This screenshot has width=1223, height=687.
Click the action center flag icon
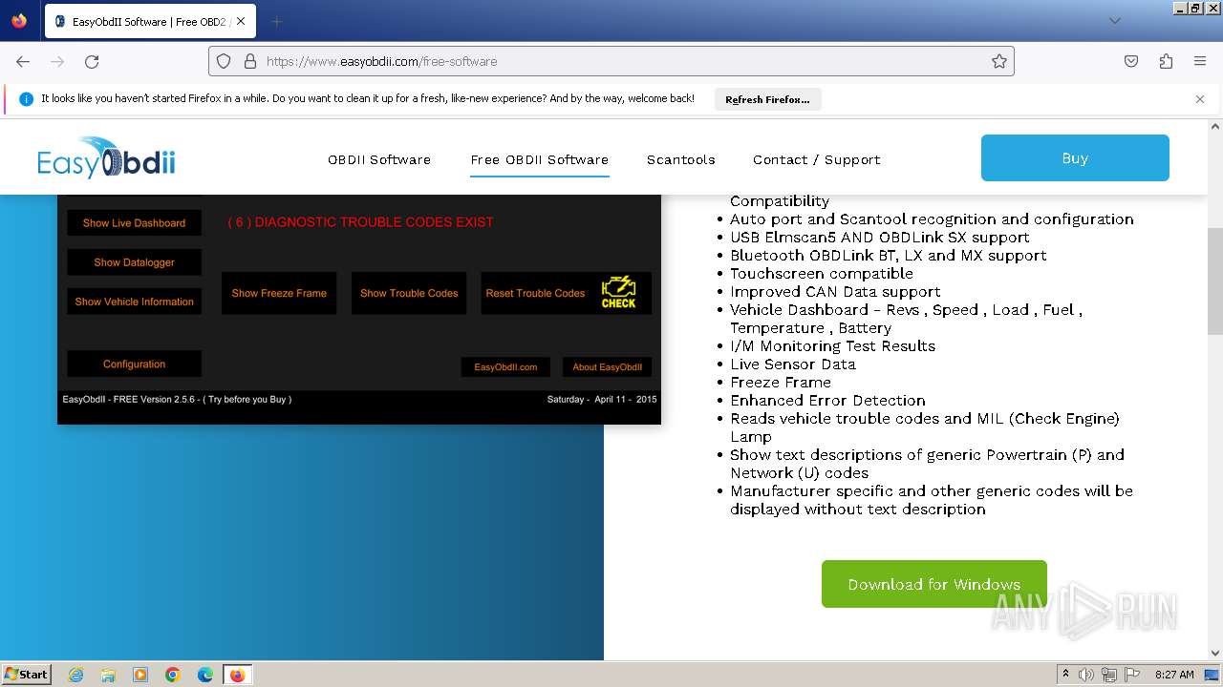(1131, 675)
